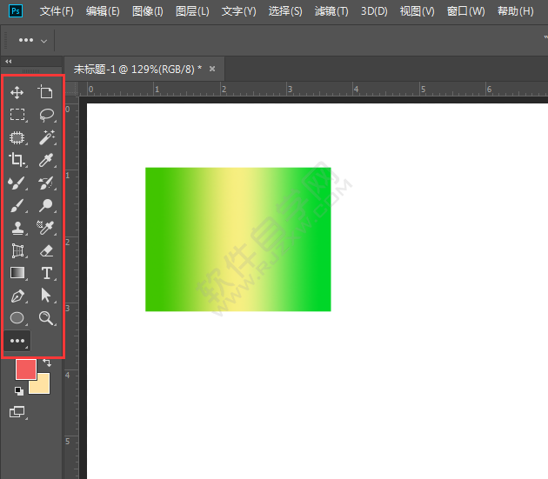Image resolution: width=548 pixels, height=479 pixels.
Task: Select the Zoom magnifier tool
Action: tap(46, 318)
